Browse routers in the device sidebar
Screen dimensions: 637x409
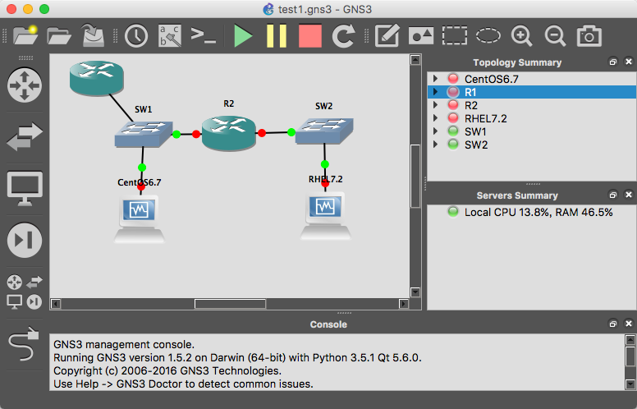(x=25, y=85)
